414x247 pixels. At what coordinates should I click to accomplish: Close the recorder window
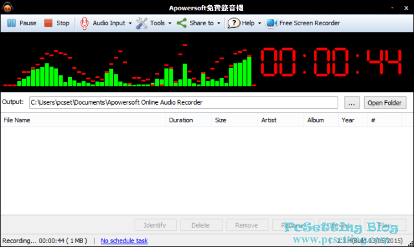406,8
